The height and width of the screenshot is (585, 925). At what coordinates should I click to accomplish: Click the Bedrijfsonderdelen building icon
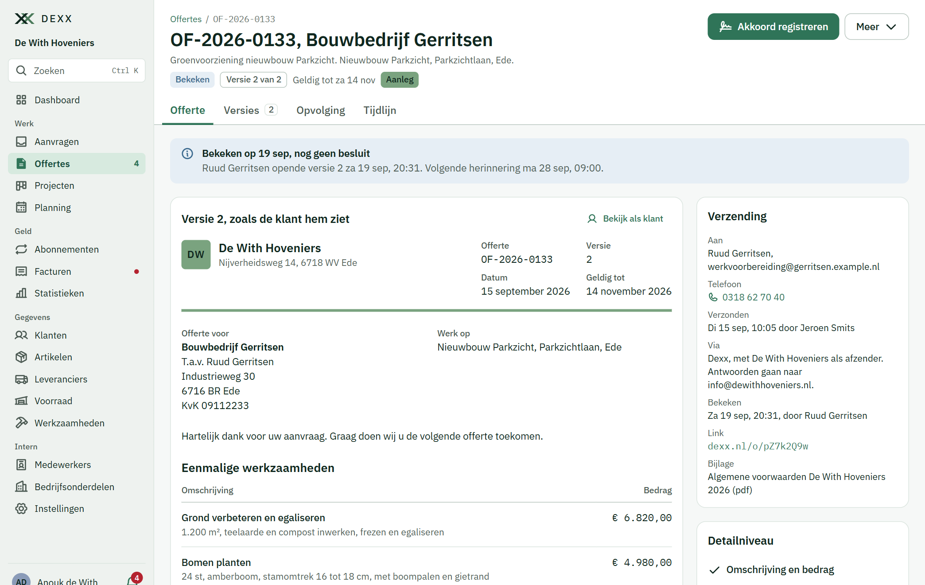click(x=21, y=487)
